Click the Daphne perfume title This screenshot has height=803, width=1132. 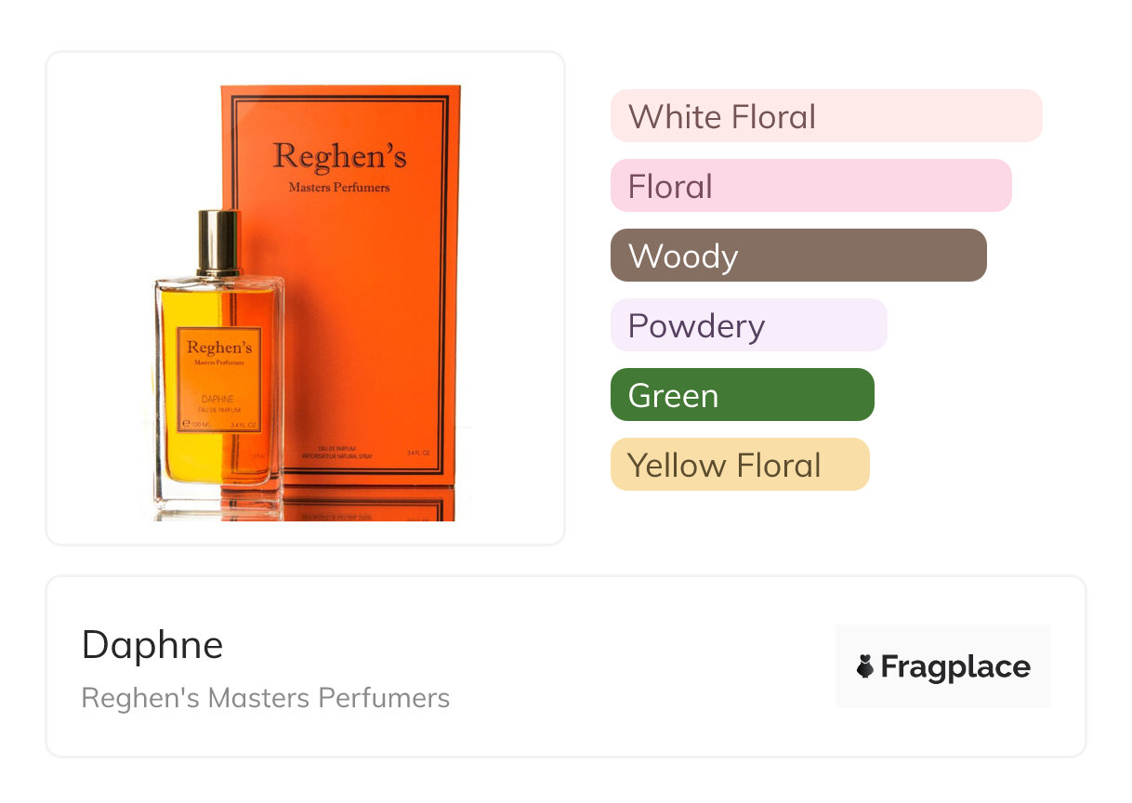pos(152,645)
